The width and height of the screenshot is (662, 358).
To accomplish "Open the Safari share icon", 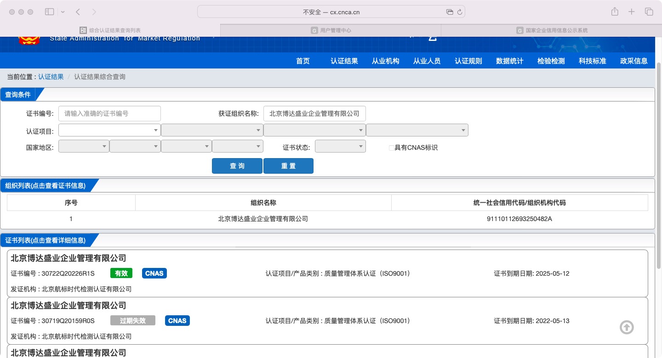I will (x=615, y=12).
